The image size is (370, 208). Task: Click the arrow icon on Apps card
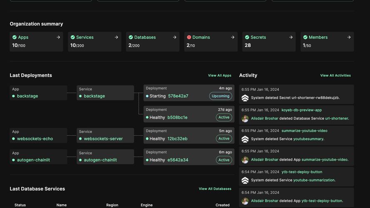[58, 37]
